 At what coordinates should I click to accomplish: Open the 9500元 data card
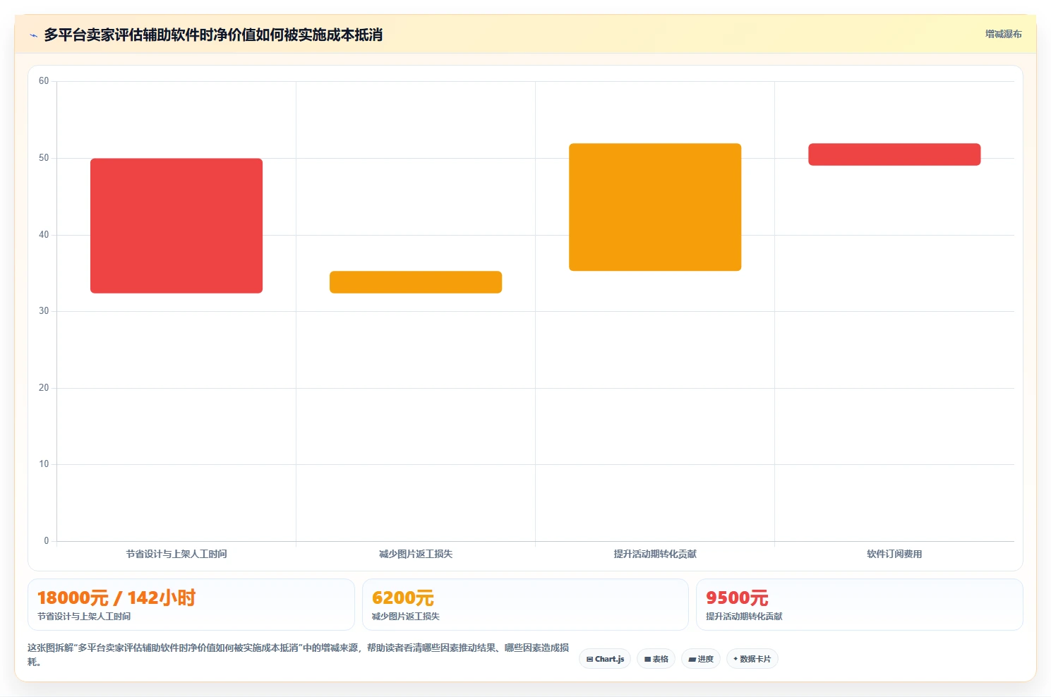pyautogui.click(x=859, y=605)
